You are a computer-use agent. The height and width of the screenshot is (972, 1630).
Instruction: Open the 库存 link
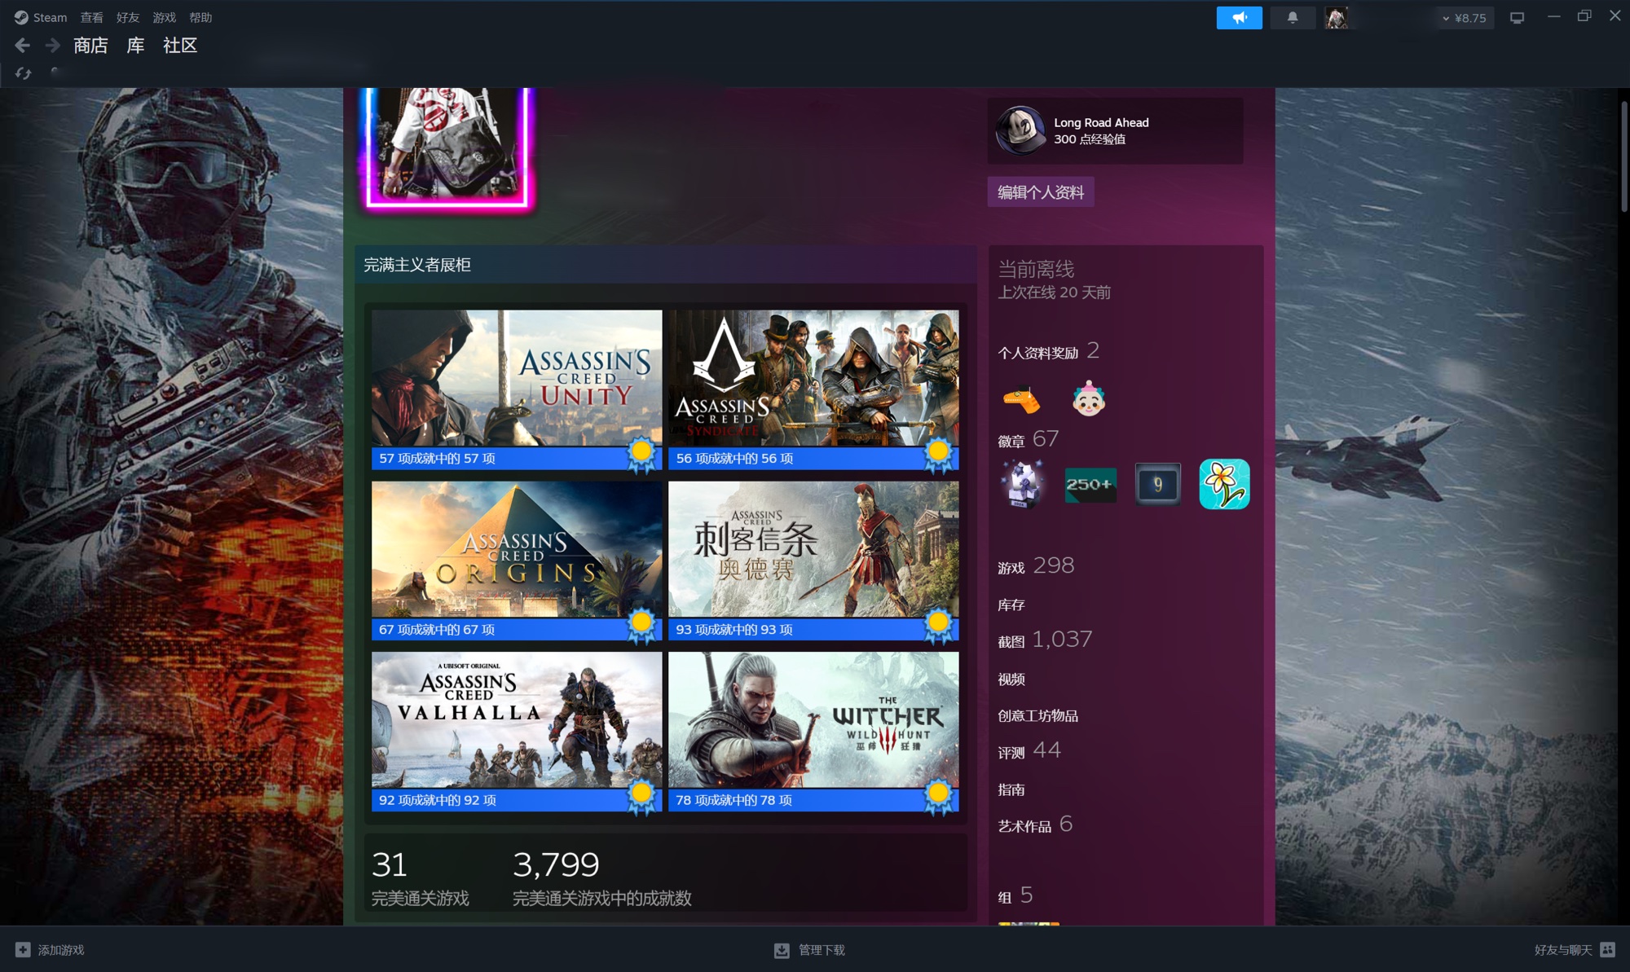tap(1011, 605)
